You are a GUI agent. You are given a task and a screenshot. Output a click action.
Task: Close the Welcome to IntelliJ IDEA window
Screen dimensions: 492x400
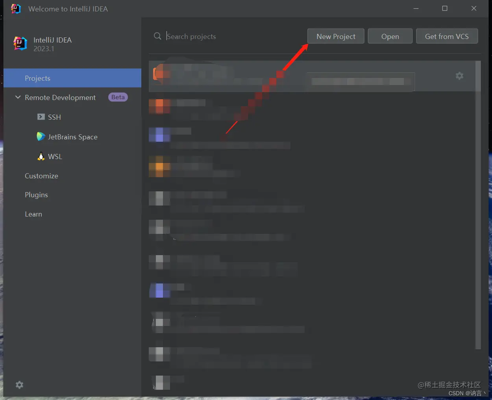tap(474, 8)
